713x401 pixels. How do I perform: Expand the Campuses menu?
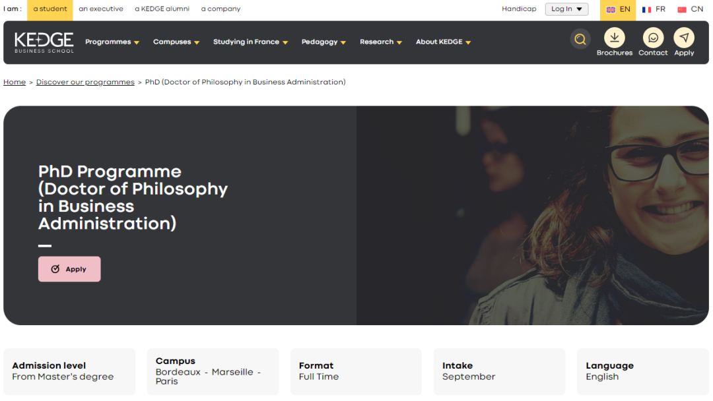click(176, 42)
